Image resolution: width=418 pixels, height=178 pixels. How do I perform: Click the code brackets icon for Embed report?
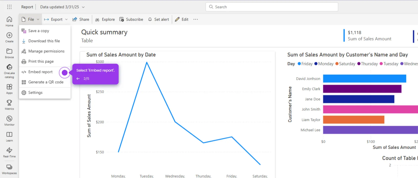pyautogui.click(x=24, y=72)
